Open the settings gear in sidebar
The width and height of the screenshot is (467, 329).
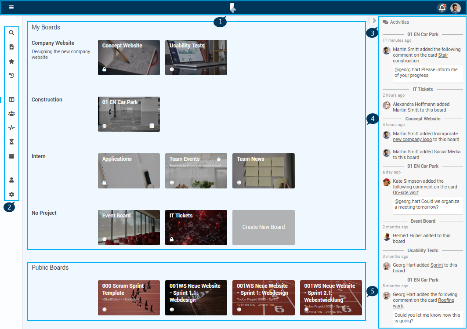click(x=11, y=194)
